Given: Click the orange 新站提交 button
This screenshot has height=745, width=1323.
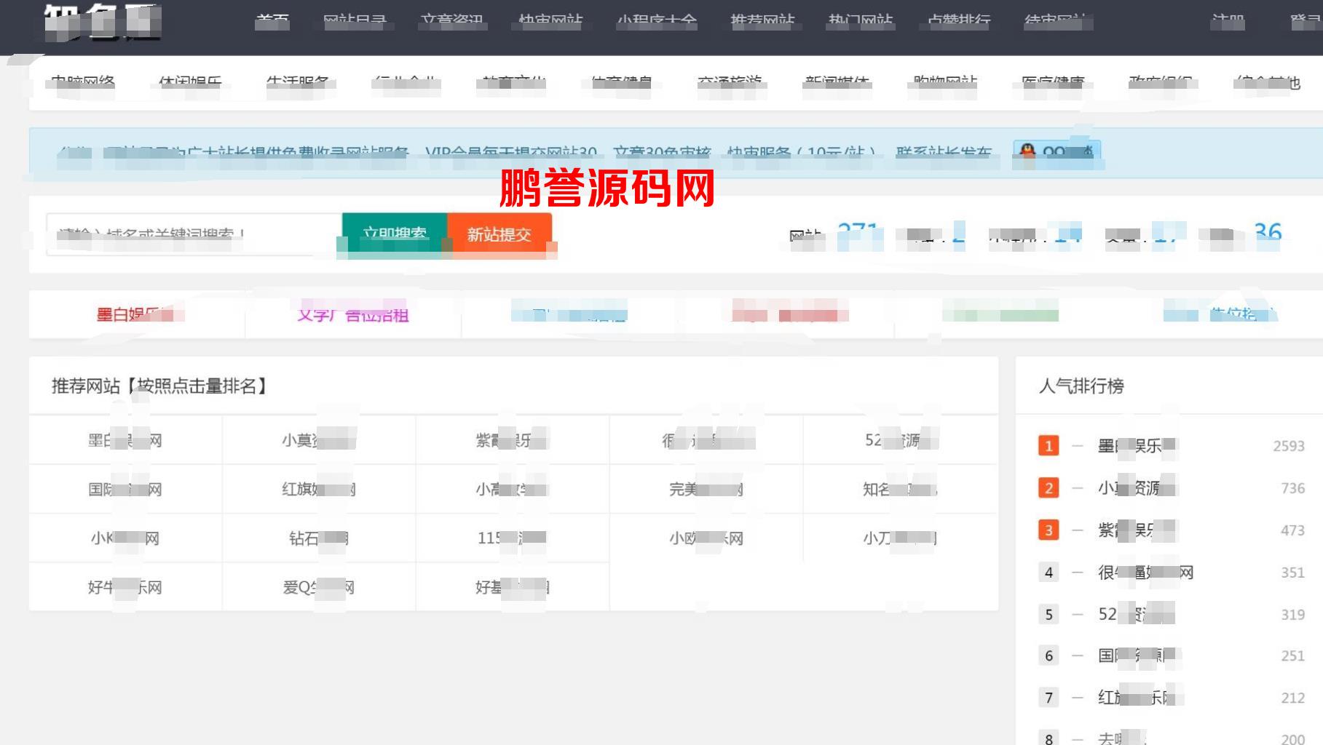Looking at the screenshot, I should point(499,234).
